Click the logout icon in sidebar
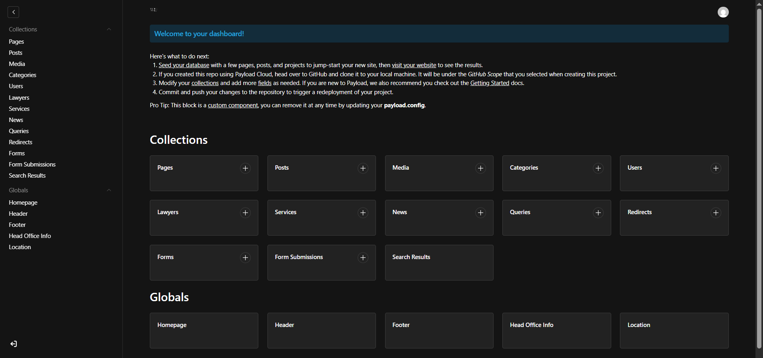The image size is (763, 358). coord(14,344)
